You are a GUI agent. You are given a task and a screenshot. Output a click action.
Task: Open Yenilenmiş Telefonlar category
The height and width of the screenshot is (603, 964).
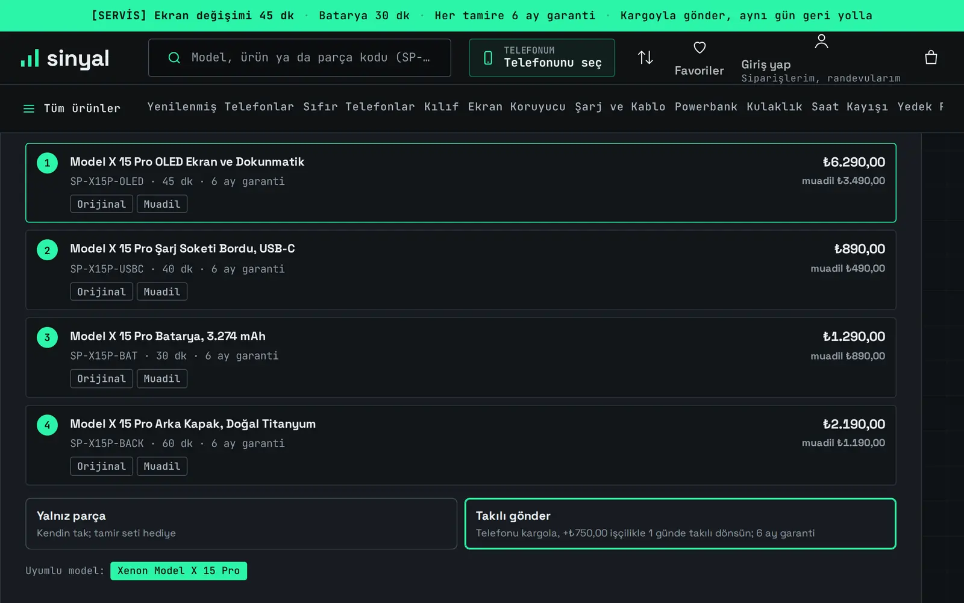tap(221, 107)
